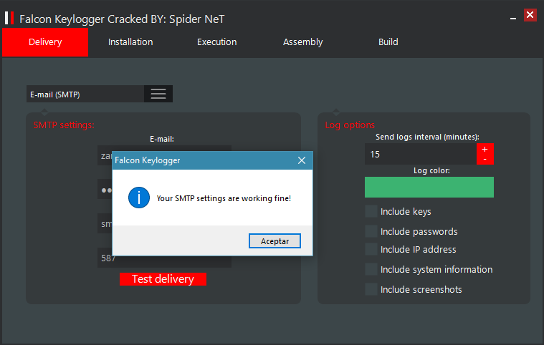Click the hamburger menu icon beside E-mail (SMTP)
Screen dimensions: 544x345
[158, 94]
